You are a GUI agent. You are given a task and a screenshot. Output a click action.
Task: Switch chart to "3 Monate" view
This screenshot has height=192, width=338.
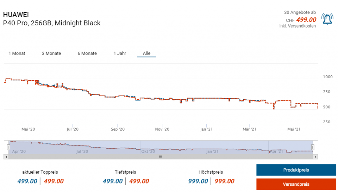click(51, 53)
